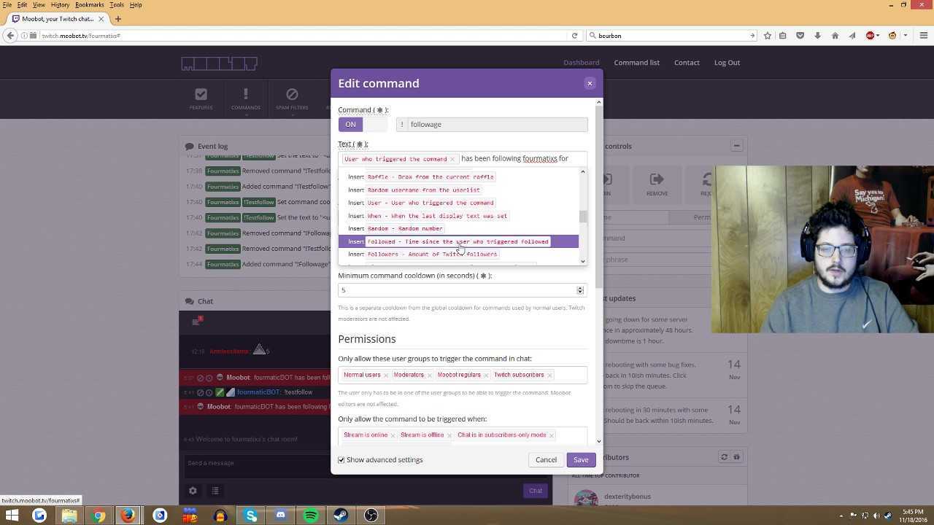The width and height of the screenshot is (934, 525).
Task: Open the Contact page
Action: (687, 63)
